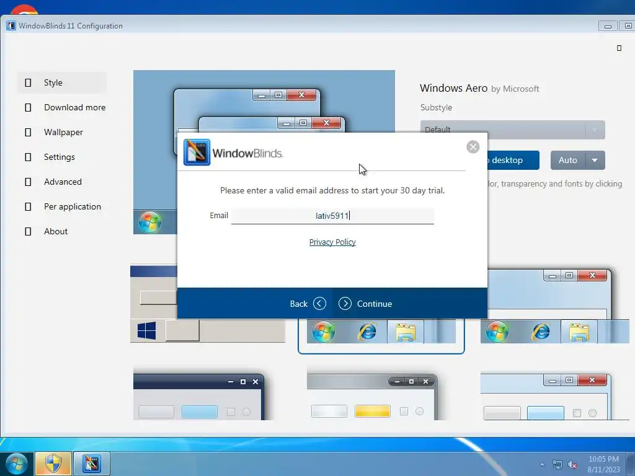Click the WindowBlinds title bar icon
This screenshot has height=476, width=635.
11,25
